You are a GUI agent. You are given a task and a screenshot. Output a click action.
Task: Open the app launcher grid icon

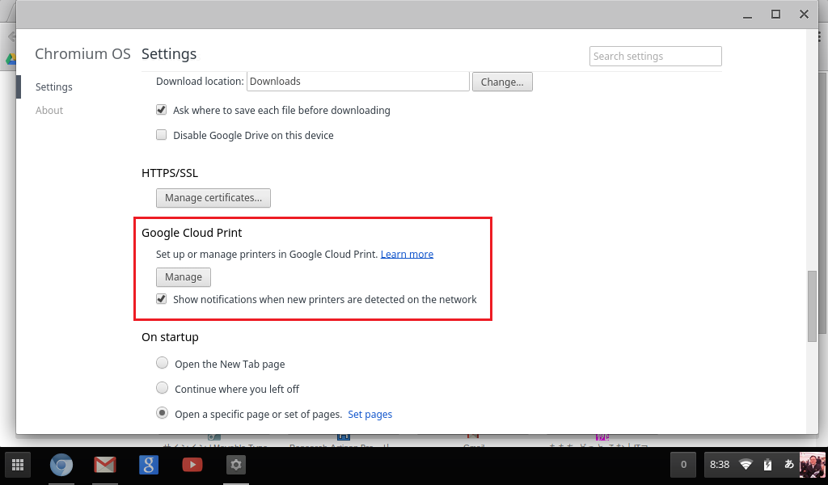18,465
